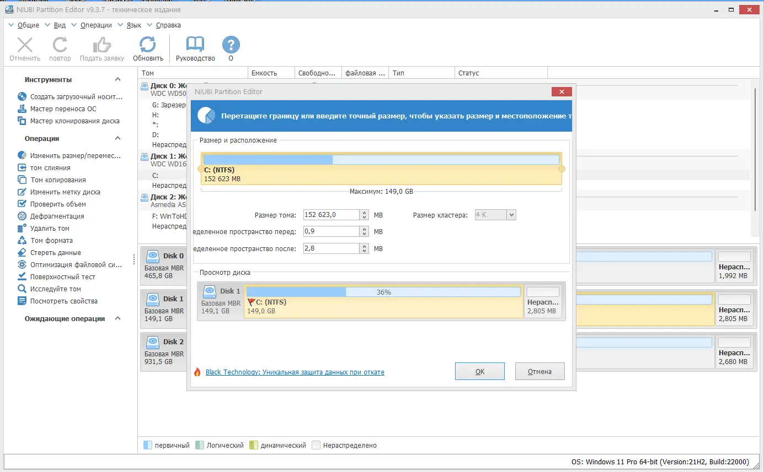Click the Том column header
The image size is (764, 472).
coord(193,73)
